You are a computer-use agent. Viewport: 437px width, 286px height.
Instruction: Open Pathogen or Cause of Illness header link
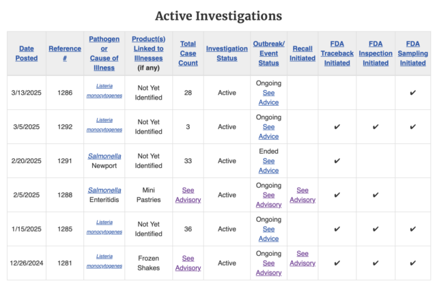(x=104, y=53)
